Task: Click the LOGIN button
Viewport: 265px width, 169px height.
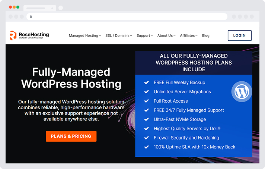Action: tap(239, 35)
